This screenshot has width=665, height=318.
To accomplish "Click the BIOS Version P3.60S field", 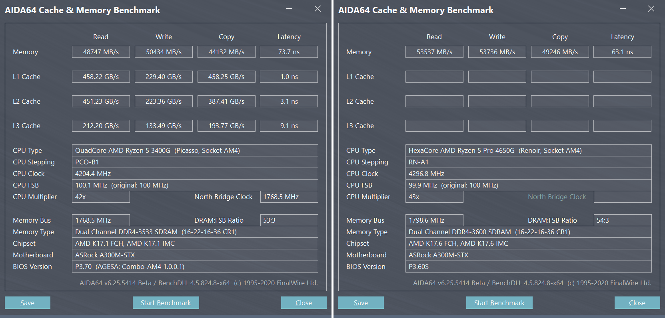I will [528, 267].
